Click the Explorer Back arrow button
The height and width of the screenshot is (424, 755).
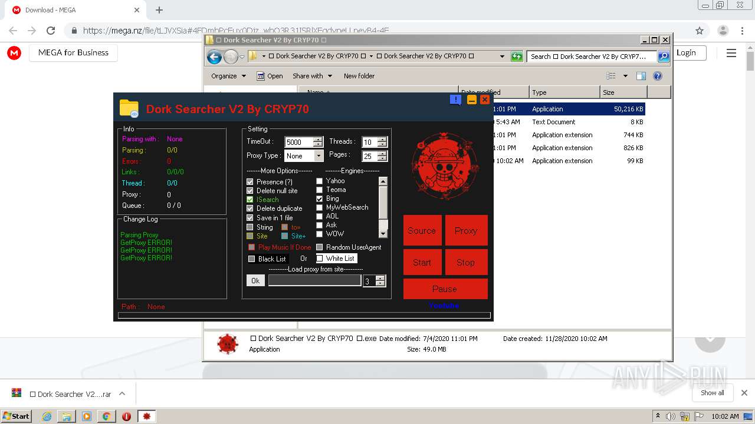(215, 57)
